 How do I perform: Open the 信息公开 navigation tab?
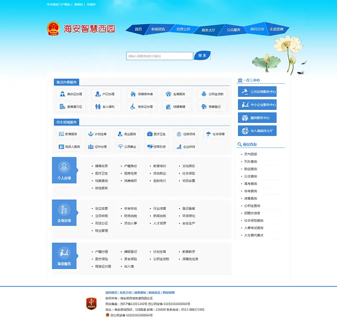(183, 29)
